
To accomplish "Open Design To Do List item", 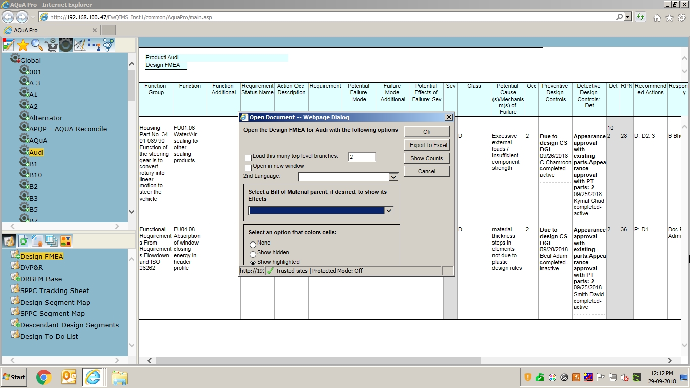I will click(49, 336).
